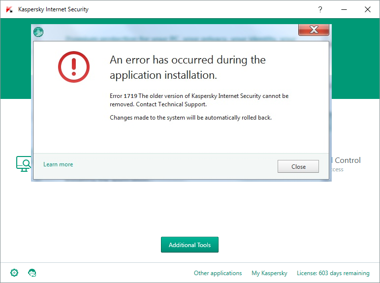Click the installer disc icon in dialog title
This screenshot has width=380, height=283.
tap(38, 32)
